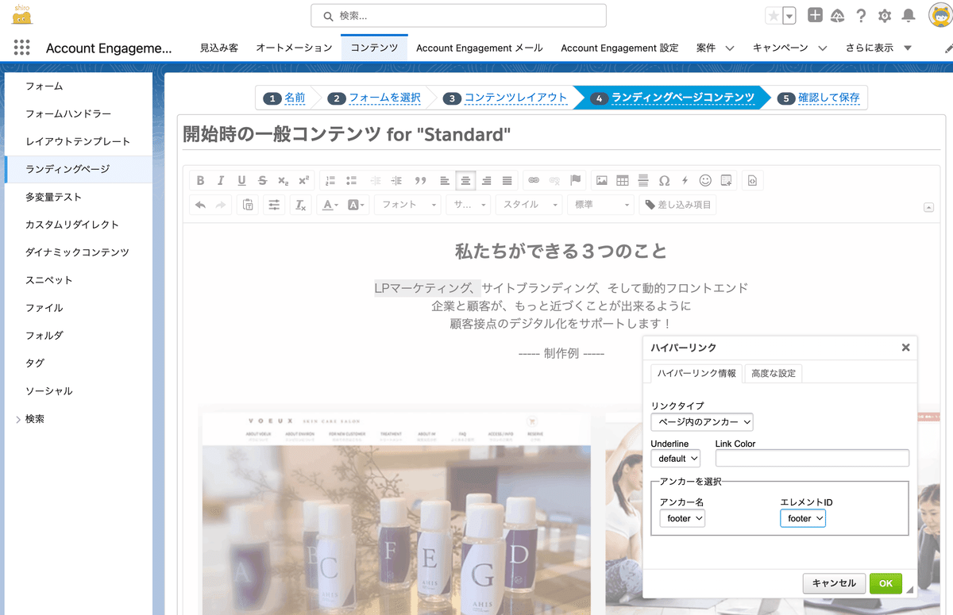The height and width of the screenshot is (615, 953).
Task: Click the insert link icon
Action: coord(534,180)
